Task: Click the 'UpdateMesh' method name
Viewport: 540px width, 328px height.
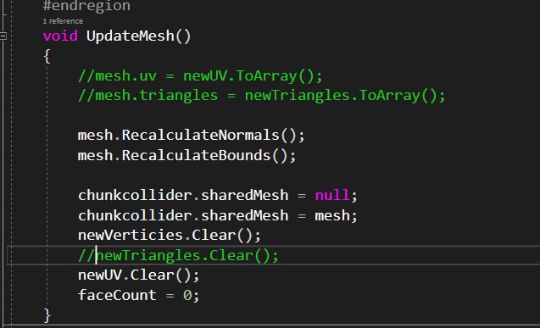Action: click(x=131, y=36)
